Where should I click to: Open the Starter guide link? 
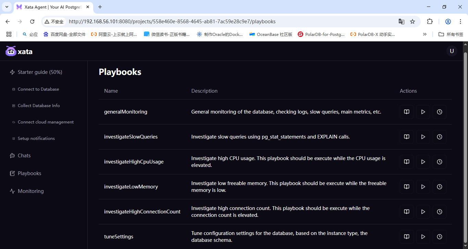pyautogui.click(x=40, y=72)
